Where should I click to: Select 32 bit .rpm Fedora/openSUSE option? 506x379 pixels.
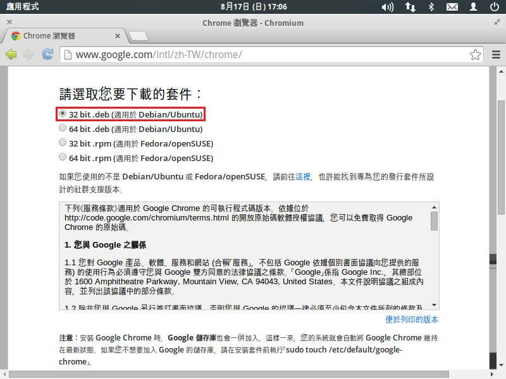[x=63, y=143]
